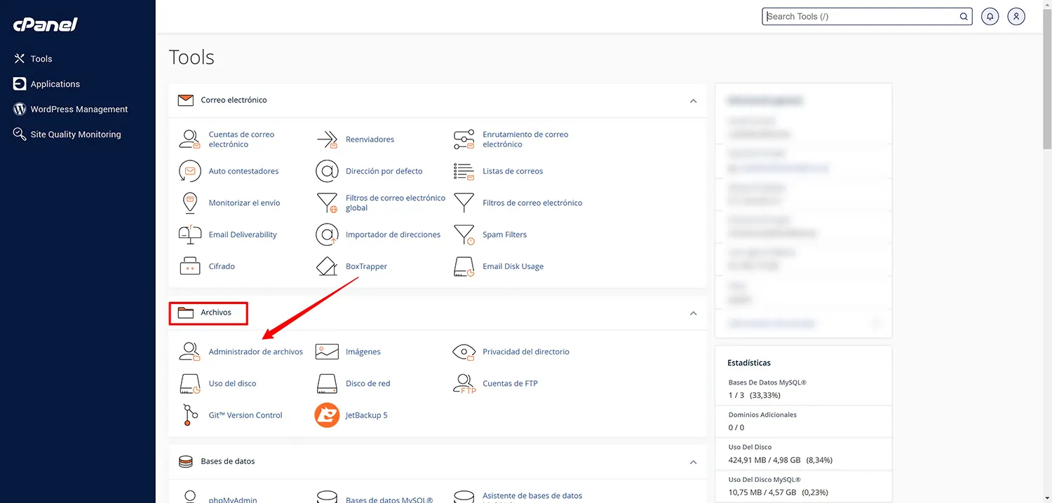Select Email Deliverability

pyautogui.click(x=242, y=234)
